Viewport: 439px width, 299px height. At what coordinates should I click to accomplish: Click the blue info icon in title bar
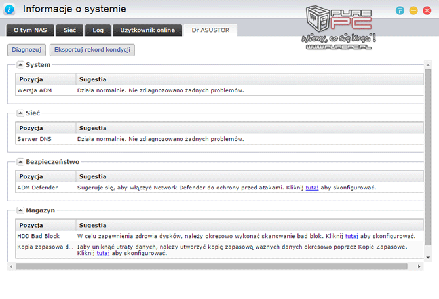point(9,9)
